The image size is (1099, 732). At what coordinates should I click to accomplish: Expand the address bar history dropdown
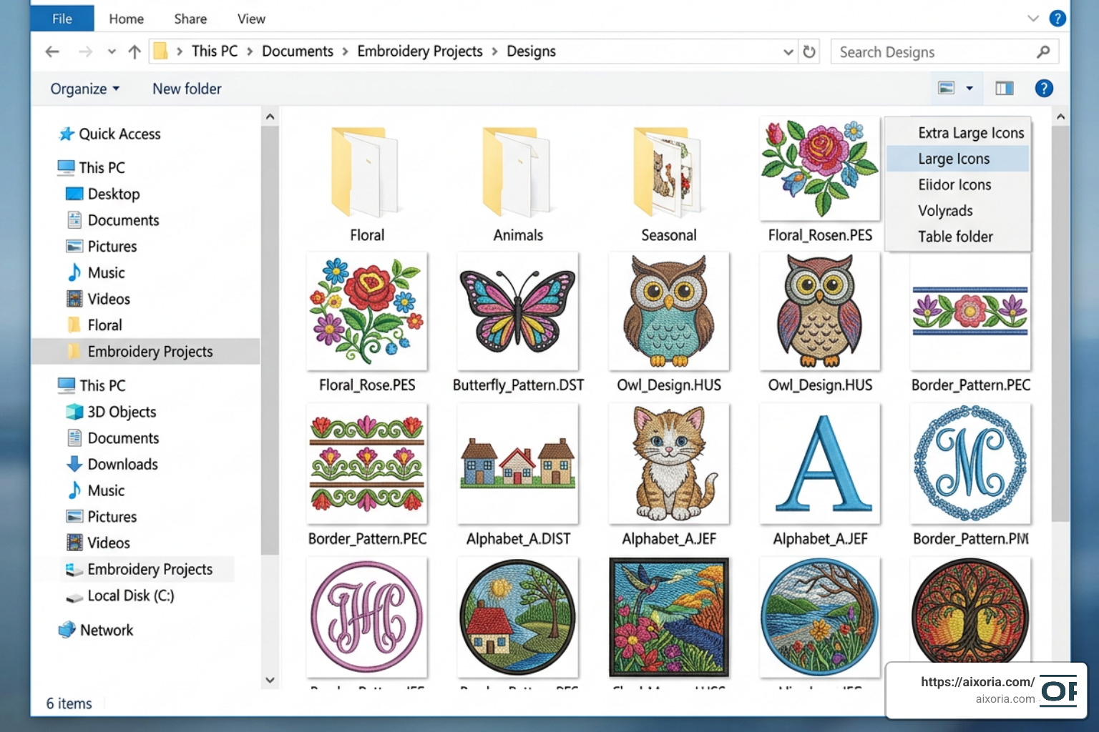(788, 51)
